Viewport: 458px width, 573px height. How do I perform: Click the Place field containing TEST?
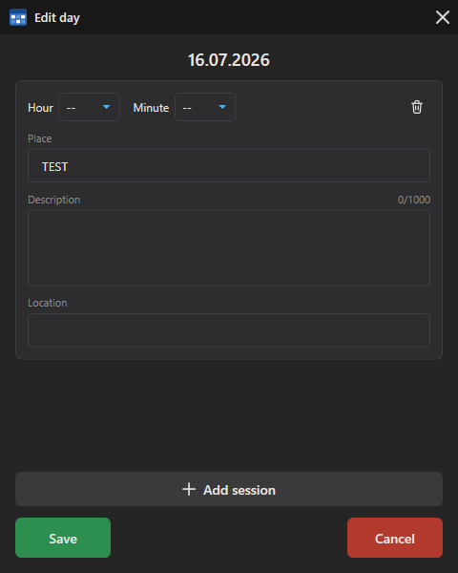pos(229,165)
